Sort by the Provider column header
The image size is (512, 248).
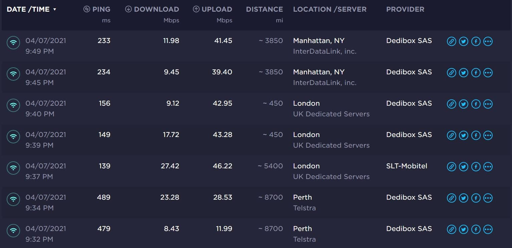[x=405, y=9]
